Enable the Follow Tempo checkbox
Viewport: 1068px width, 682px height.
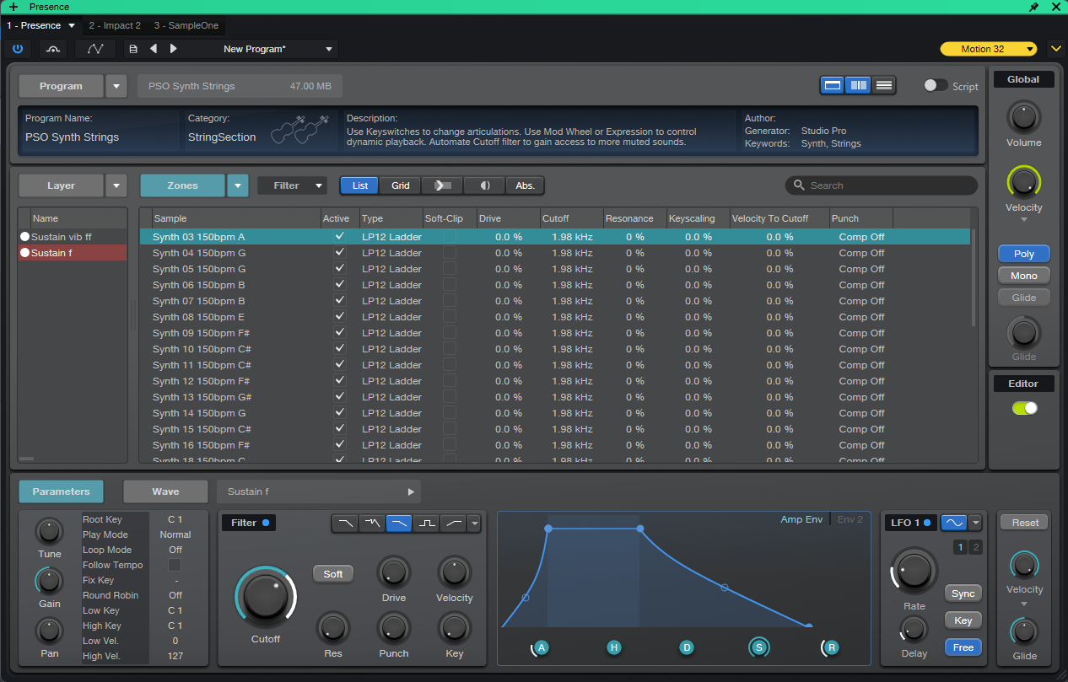[x=175, y=565]
